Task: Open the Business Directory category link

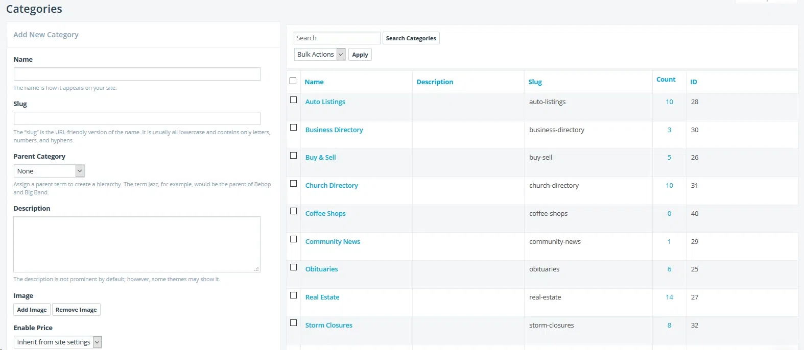Action: click(334, 130)
